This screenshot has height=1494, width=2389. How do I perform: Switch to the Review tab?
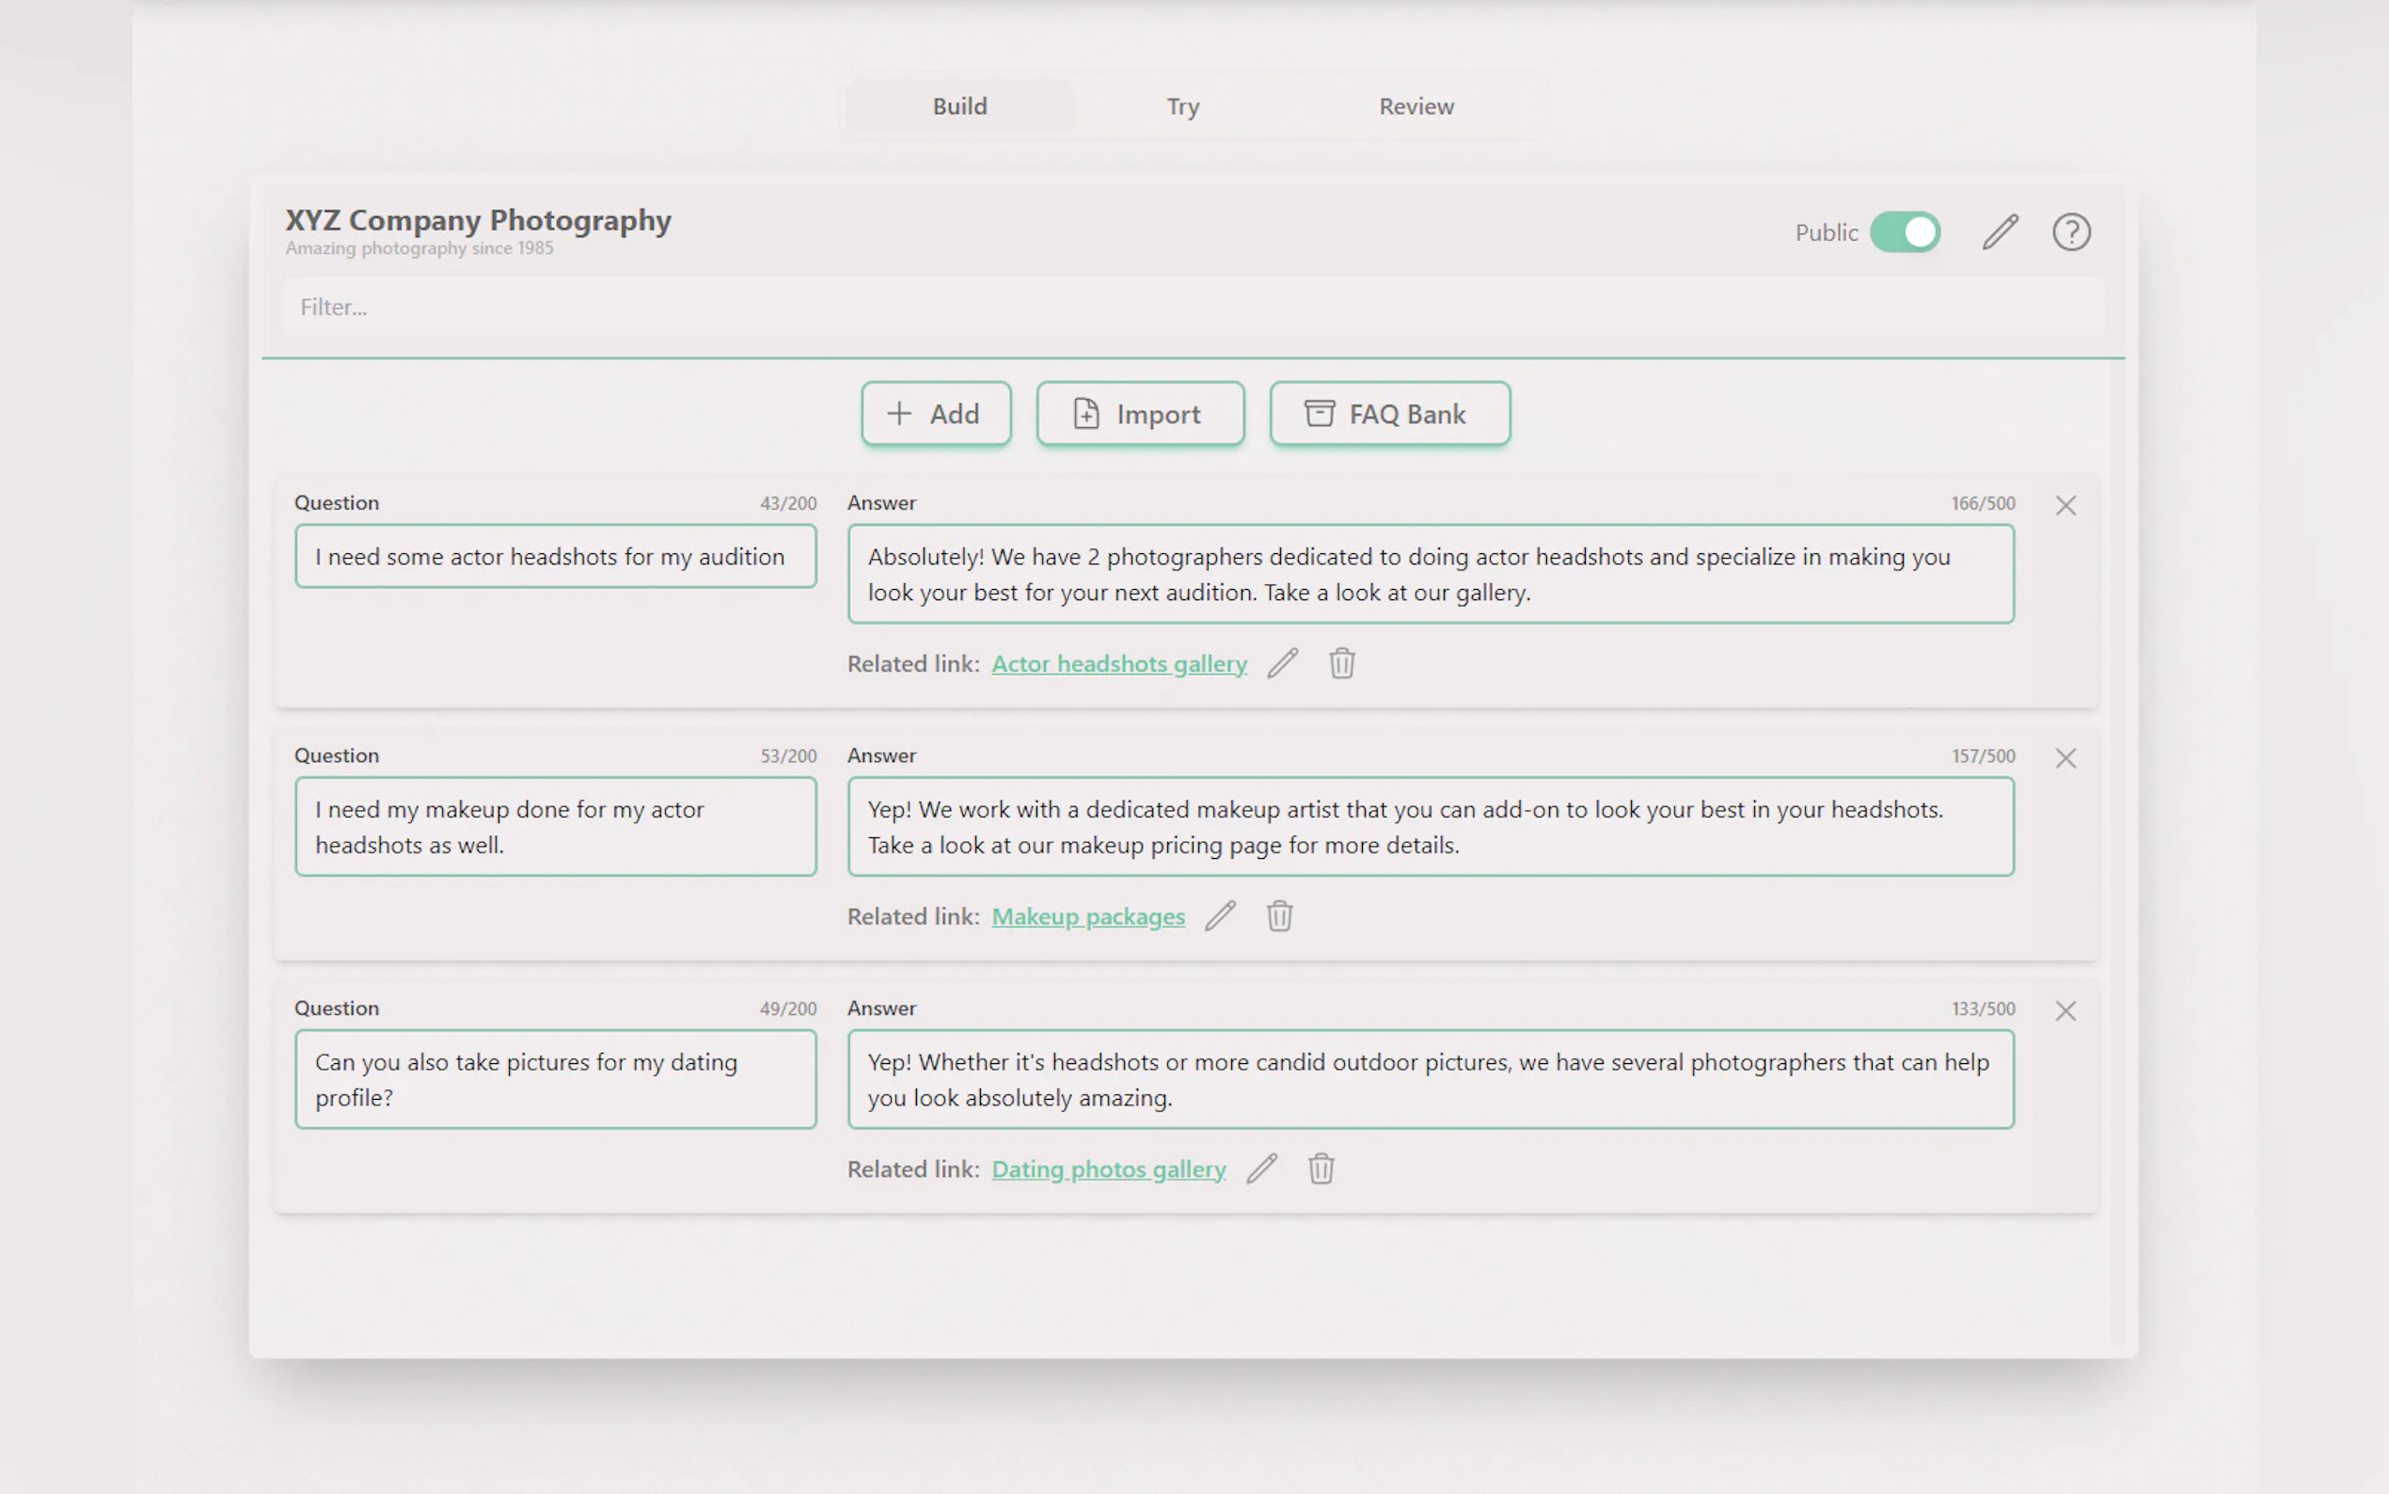[x=1416, y=106]
